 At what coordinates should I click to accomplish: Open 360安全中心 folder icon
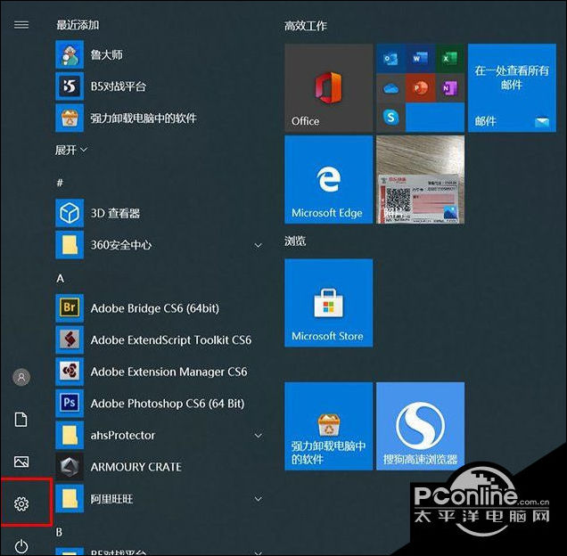[x=70, y=245]
